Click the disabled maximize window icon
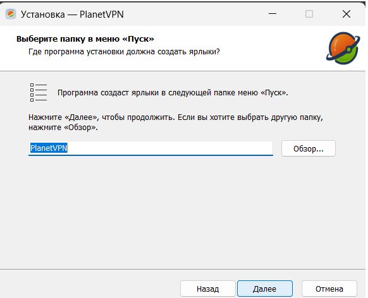368x298 pixels. 309,14
